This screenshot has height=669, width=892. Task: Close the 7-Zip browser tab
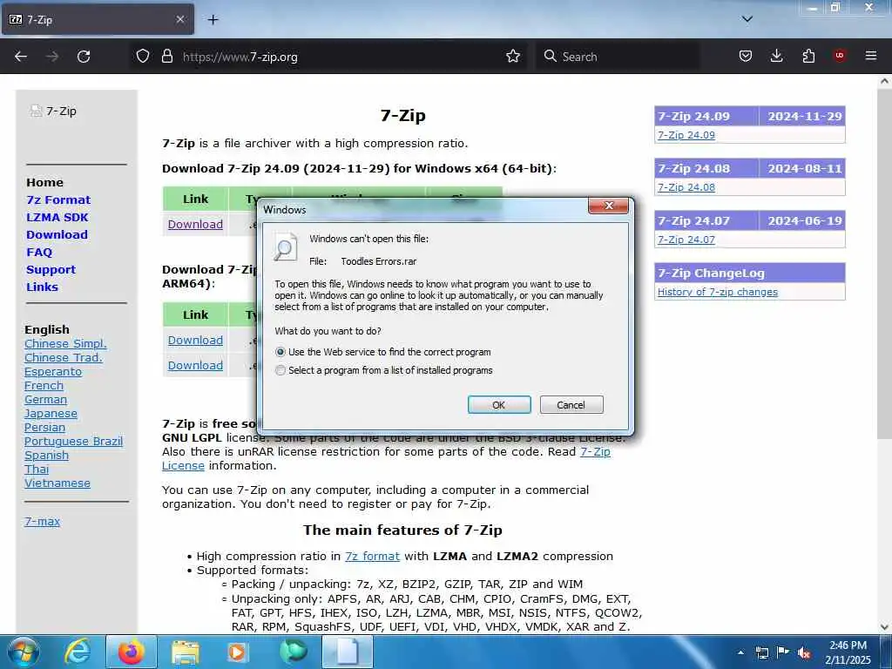179,19
